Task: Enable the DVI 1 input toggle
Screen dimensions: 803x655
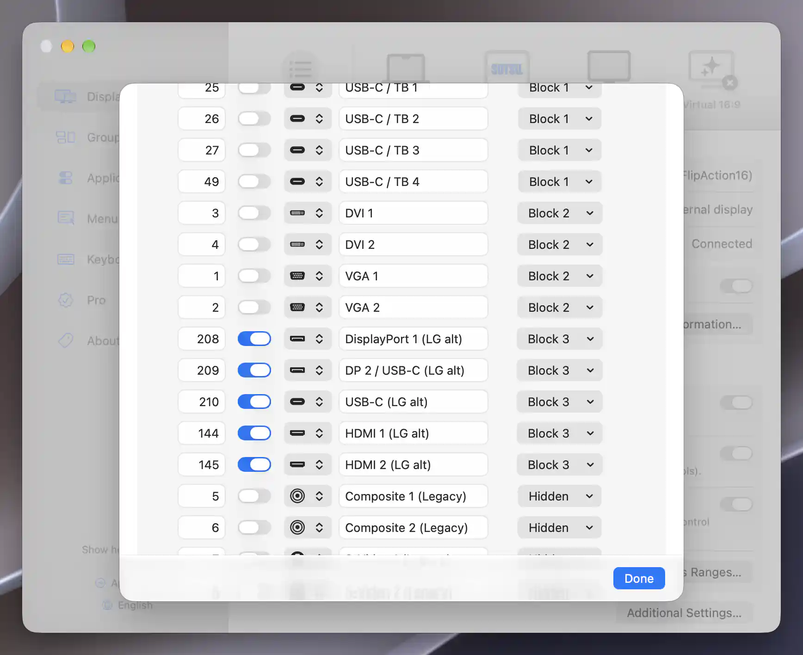Action: pyautogui.click(x=254, y=213)
